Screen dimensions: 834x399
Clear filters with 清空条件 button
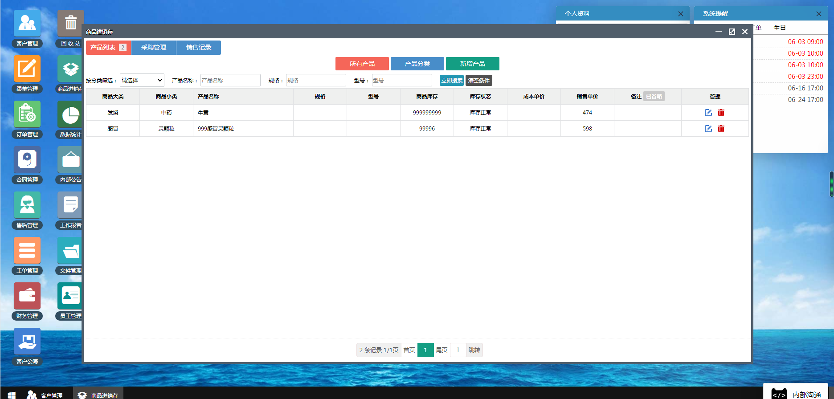(478, 81)
